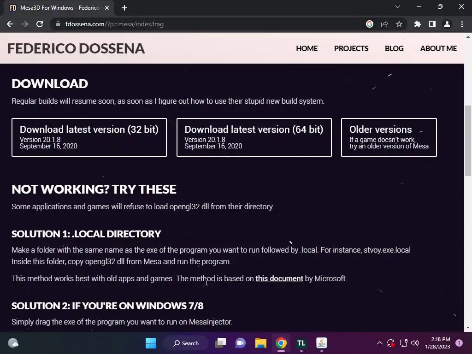Click the 'Regular builds will resume soon' sentence
The height and width of the screenshot is (354, 472).
168,101
